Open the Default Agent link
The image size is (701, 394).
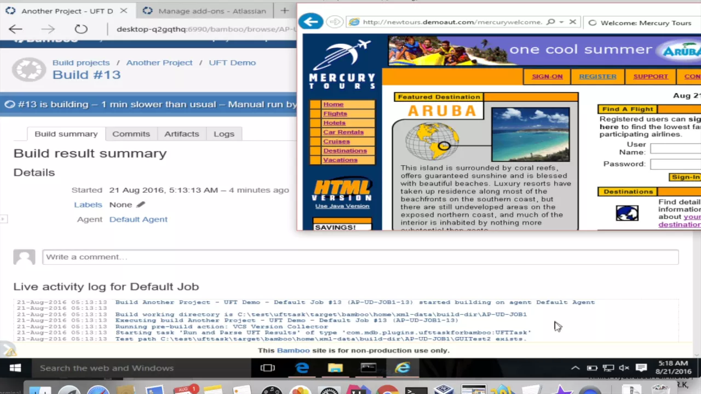[x=138, y=219]
